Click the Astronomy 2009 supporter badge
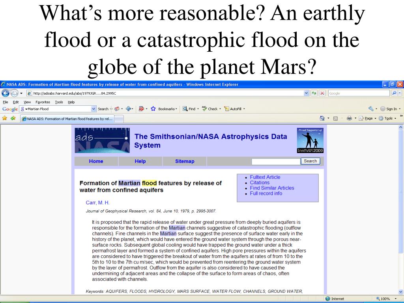The width and height of the screenshot is (404, 303). [x=310, y=140]
